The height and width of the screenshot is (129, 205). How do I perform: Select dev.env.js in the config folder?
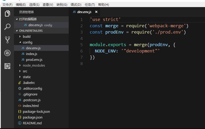[x=41, y=48]
